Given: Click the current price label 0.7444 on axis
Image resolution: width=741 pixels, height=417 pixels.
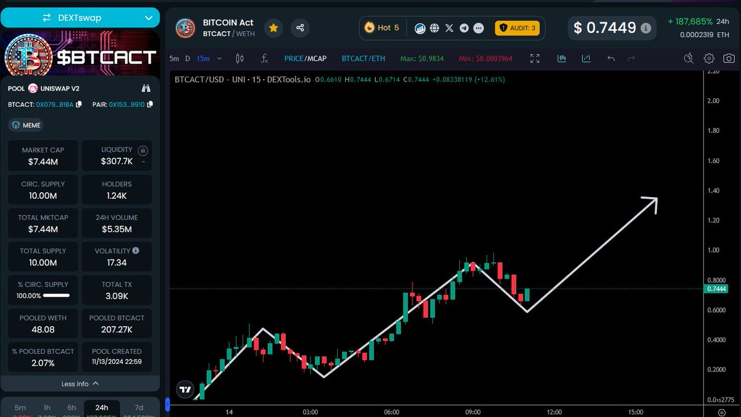Looking at the screenshot, I should click(717, 289).
